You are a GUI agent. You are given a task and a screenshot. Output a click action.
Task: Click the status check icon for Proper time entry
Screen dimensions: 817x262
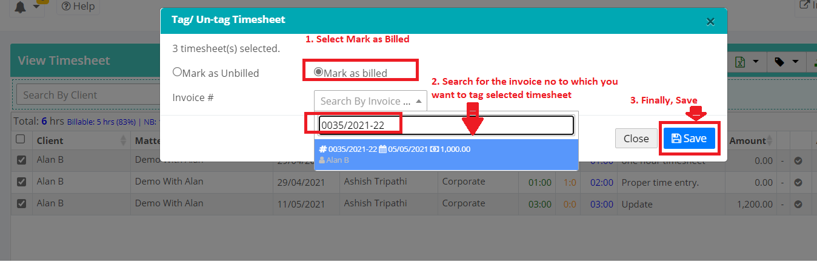pos(798,182)
